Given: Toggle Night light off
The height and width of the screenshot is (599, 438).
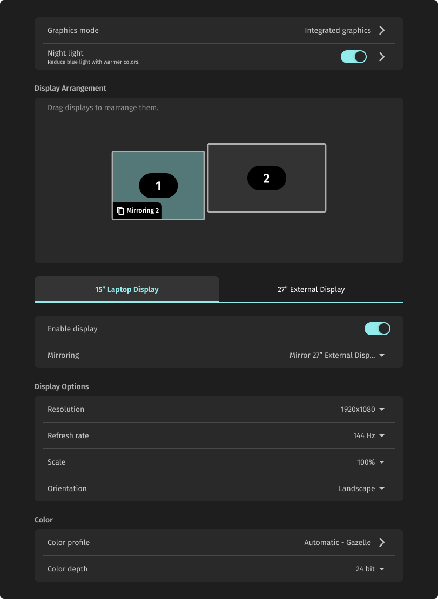Looking at the screenshot, I should tap(353, 56).
